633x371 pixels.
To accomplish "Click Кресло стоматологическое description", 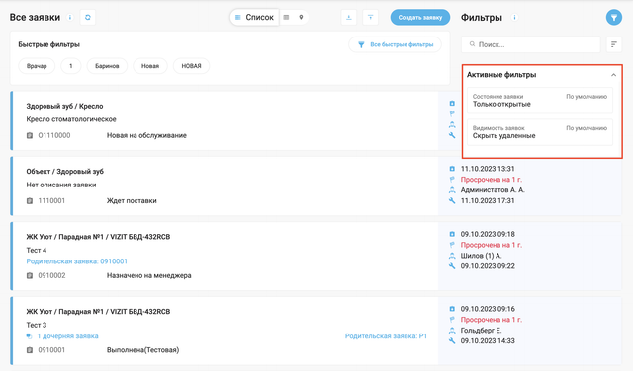I will point(71,119).
